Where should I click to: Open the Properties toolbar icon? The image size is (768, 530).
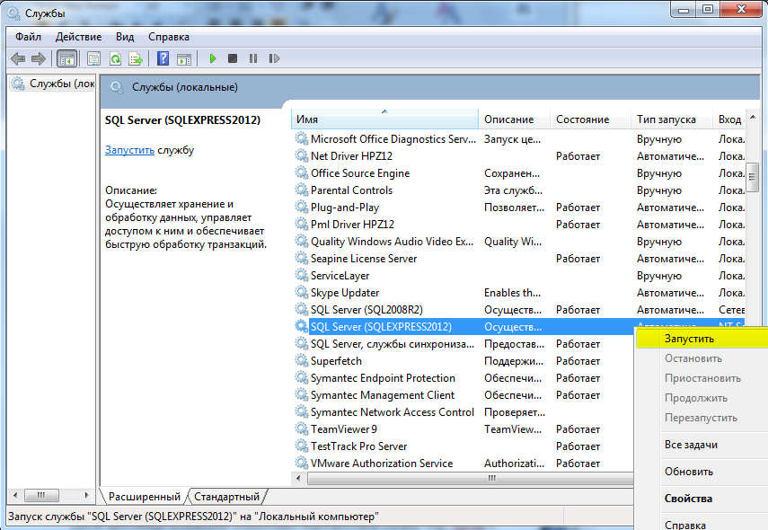point(93,58)
